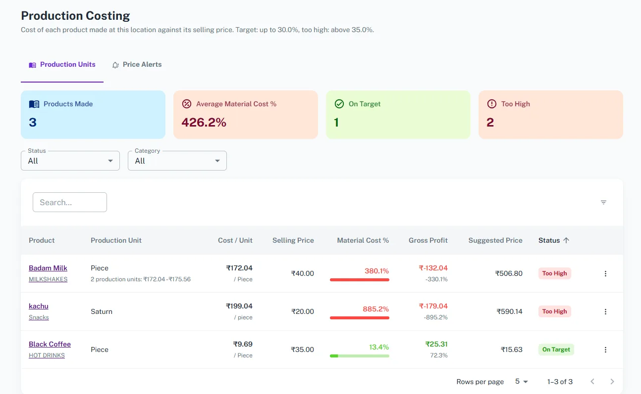Open the table filter icon
Image resolution: width=641 pixels, height=394 pixels.
pos(603,202)
